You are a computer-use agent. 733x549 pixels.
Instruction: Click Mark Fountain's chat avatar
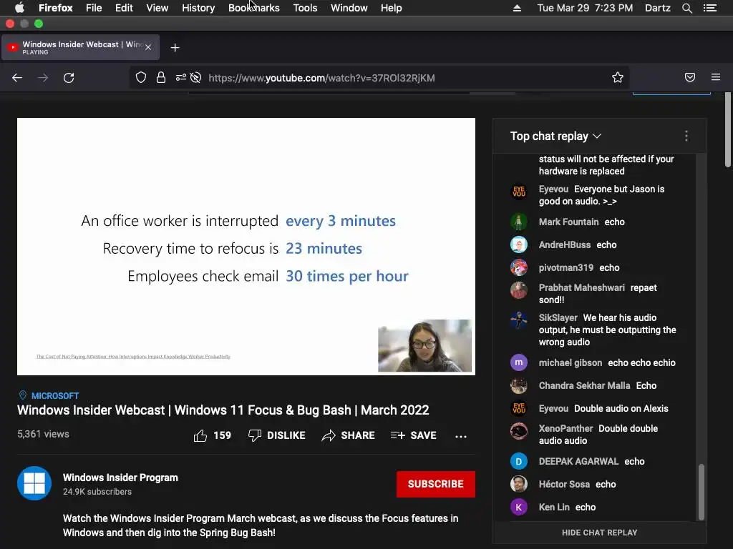click(x=519, y=222)
